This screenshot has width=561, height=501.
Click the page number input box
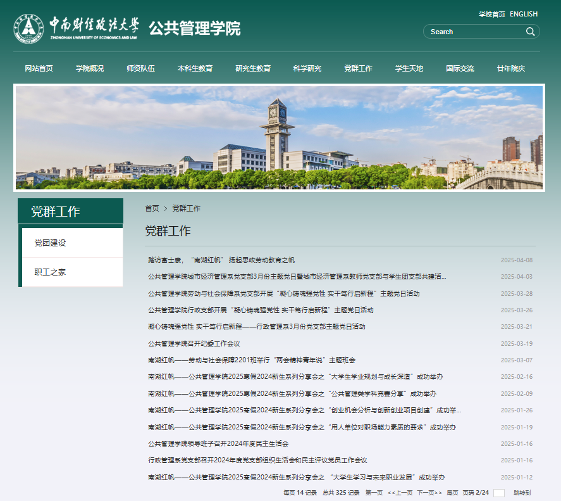[498, 493]
